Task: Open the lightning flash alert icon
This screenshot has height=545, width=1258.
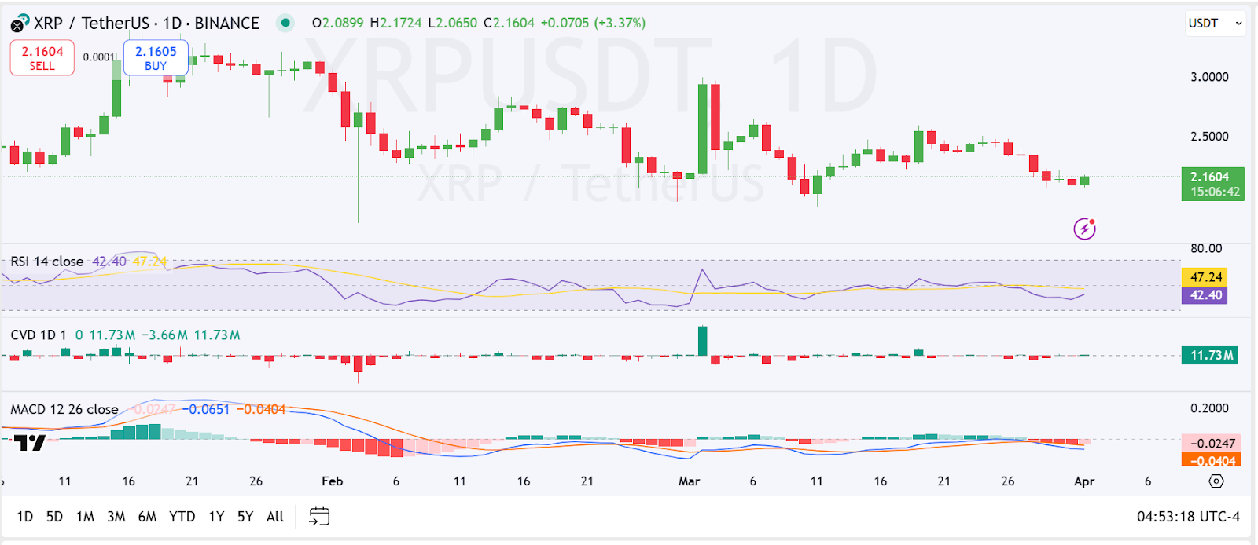Action: pyautogui.click(x=1085, y=229)
